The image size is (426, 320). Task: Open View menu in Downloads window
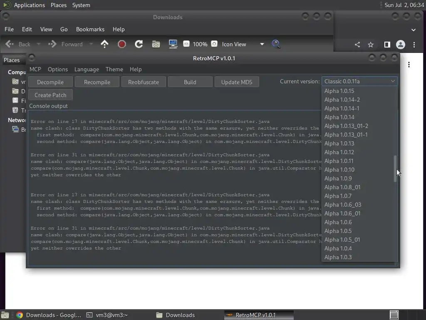46,29
